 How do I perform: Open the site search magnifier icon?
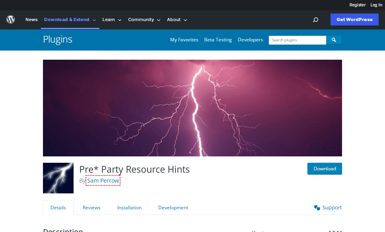[315, 19]
